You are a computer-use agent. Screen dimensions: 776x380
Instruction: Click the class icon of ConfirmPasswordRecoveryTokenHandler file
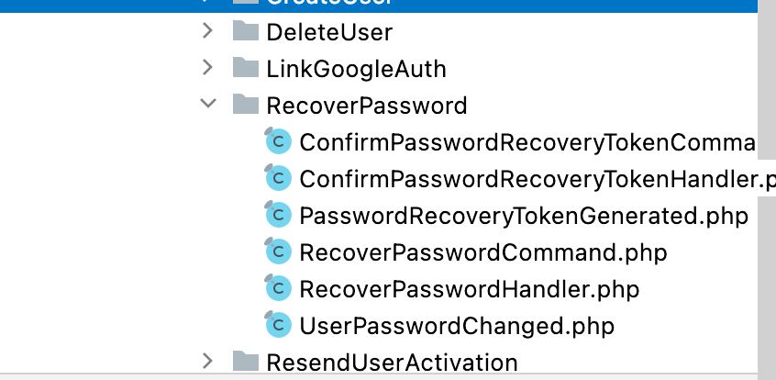tap(278, 178)
